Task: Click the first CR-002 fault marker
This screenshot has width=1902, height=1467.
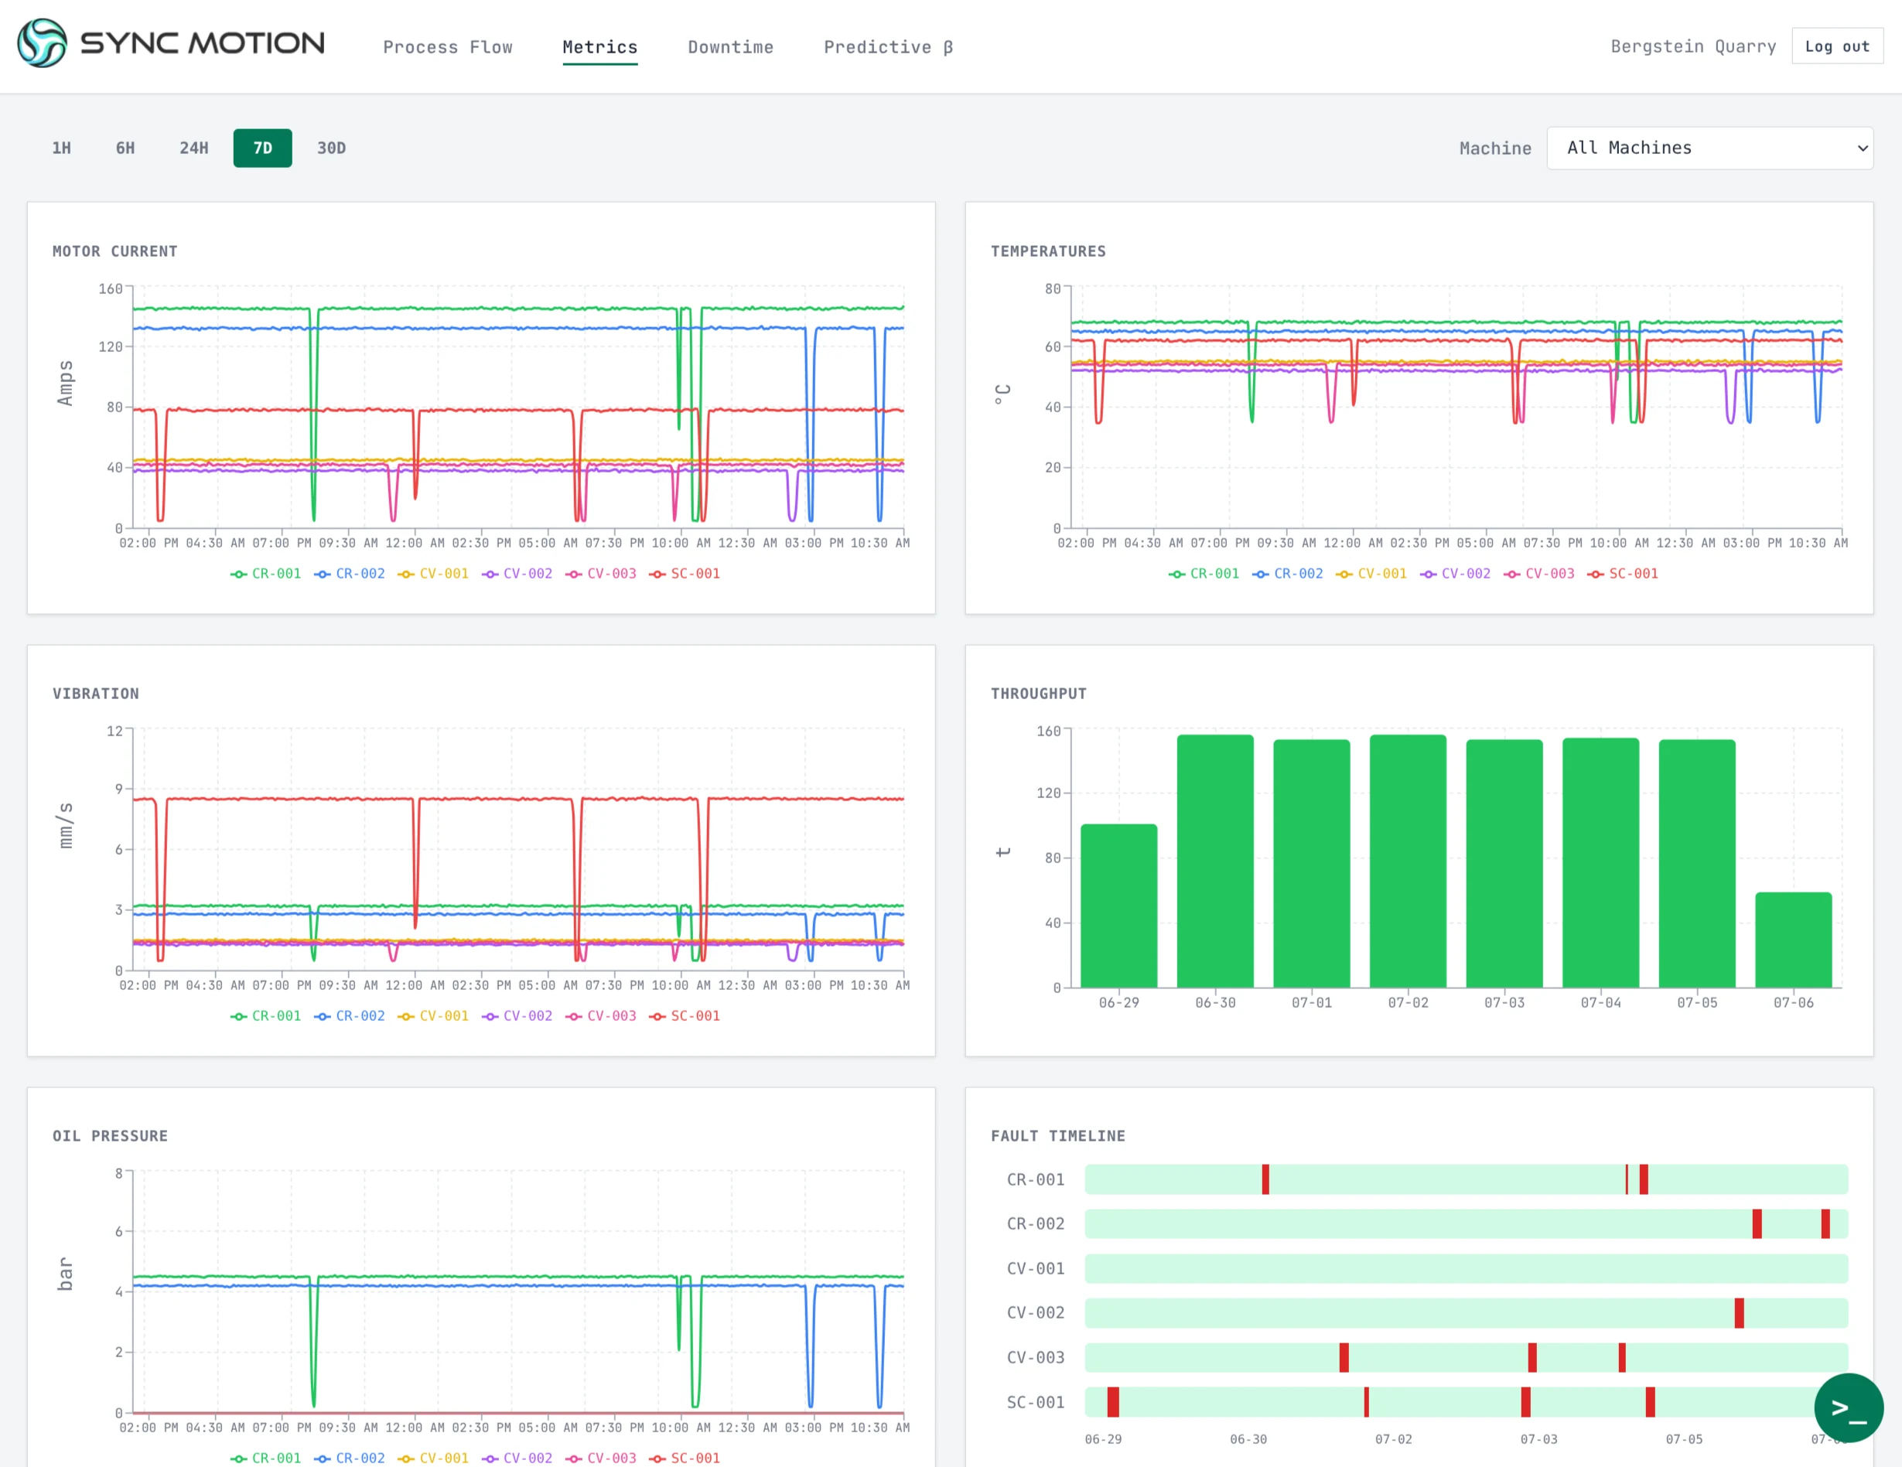Action: click(x=1757, y=1224)
